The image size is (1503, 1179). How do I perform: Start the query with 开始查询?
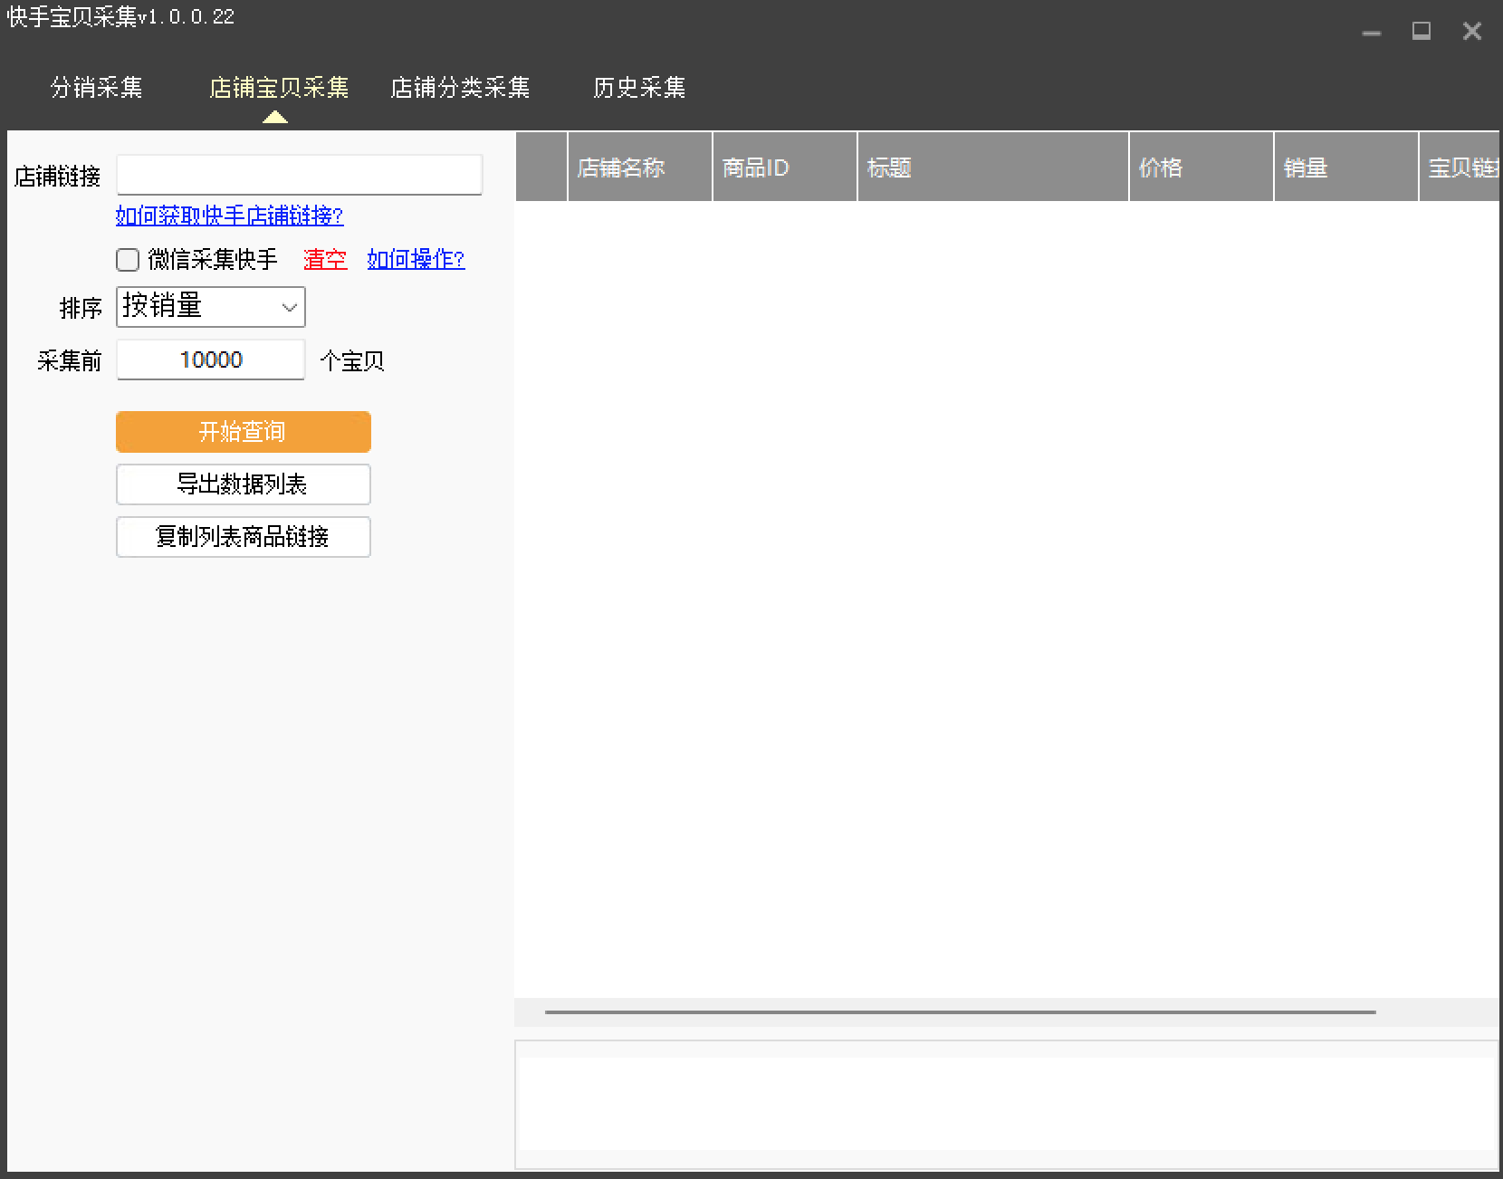244,432
